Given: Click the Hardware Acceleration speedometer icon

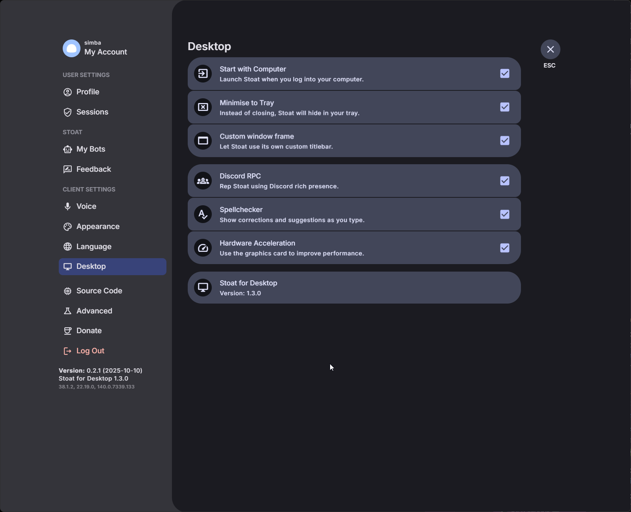Looking at the screenshot, I should pyautogui.click(x=203, y=248).
